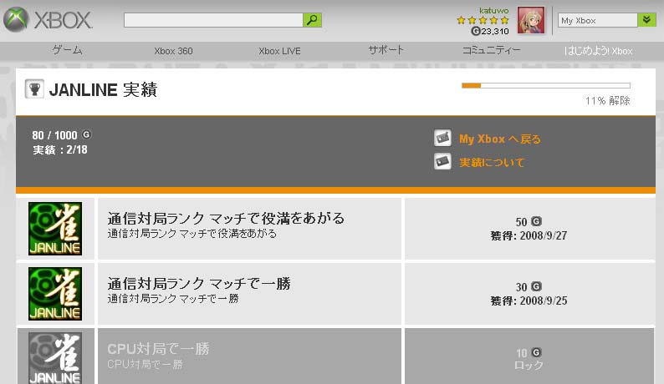Click the G icon after 80 / 1000
The height and width of the screenshot is (384, 664).
point(86,134)
